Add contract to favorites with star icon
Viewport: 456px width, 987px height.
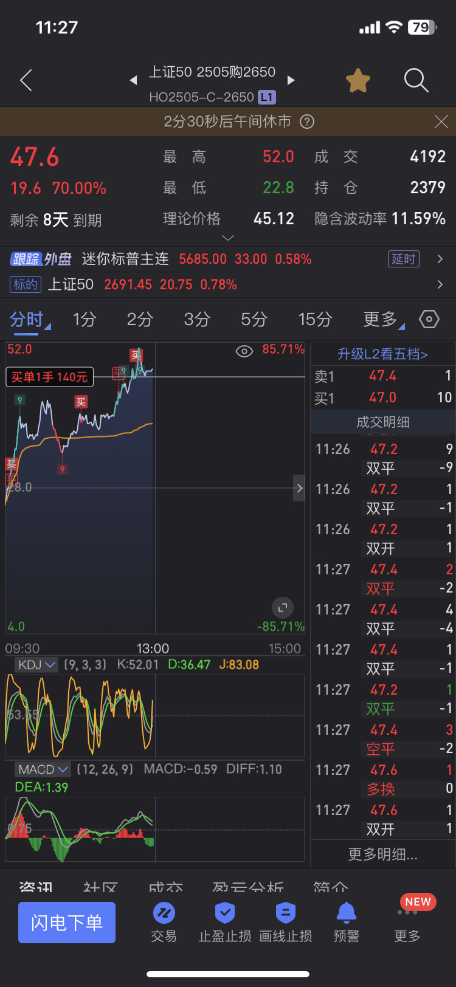pos(358,80)
